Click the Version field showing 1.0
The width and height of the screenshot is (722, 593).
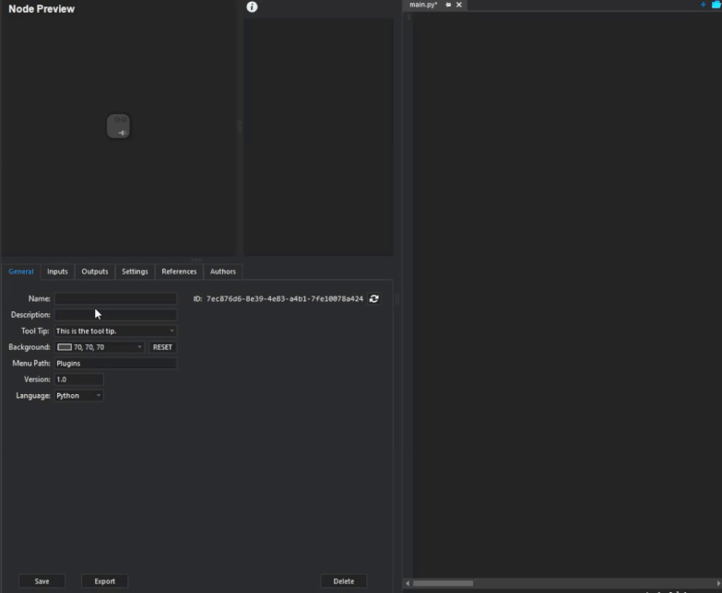tap(78, 379)
